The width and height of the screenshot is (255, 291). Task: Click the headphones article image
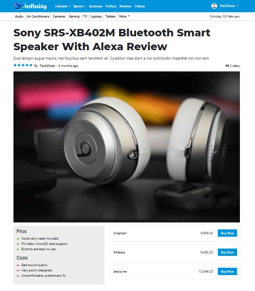tap(126, 147)
